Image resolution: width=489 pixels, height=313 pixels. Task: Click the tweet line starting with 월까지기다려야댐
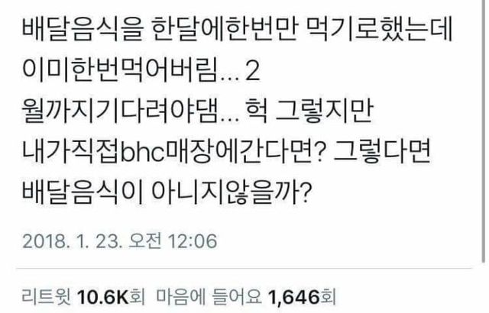click(198, 111)
